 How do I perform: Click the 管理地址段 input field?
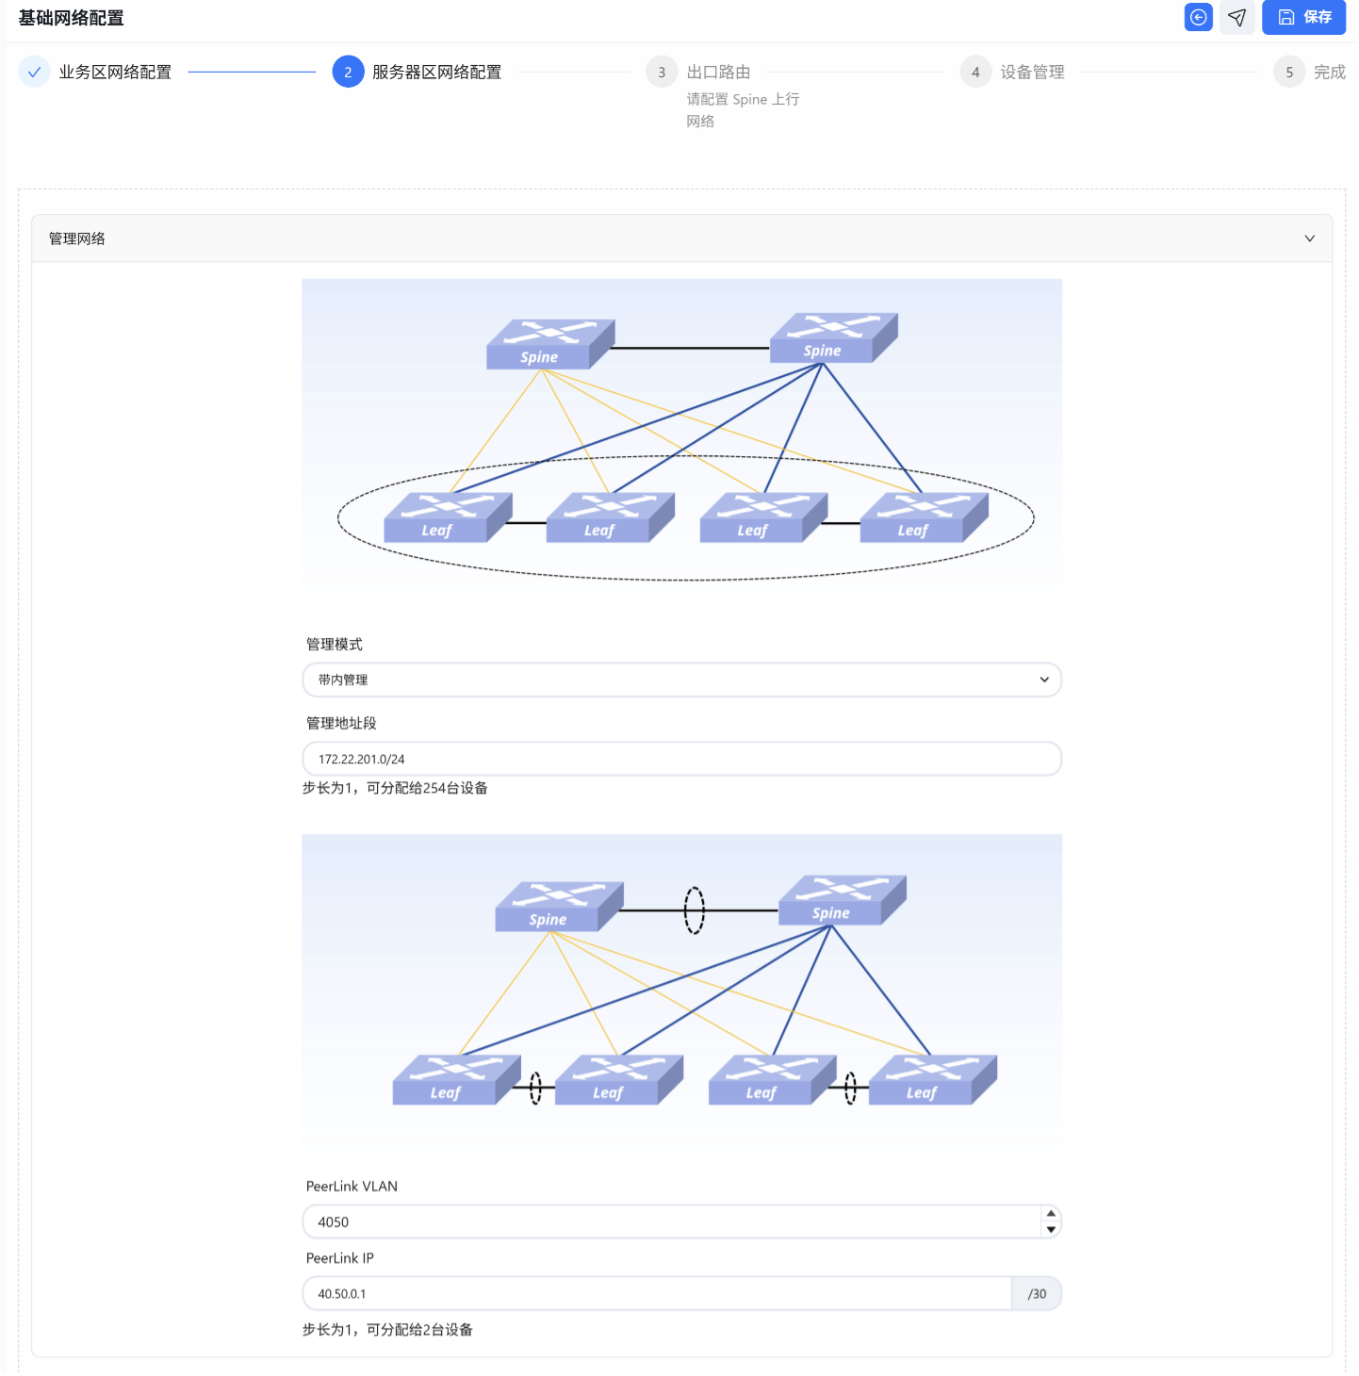(681, 759)
